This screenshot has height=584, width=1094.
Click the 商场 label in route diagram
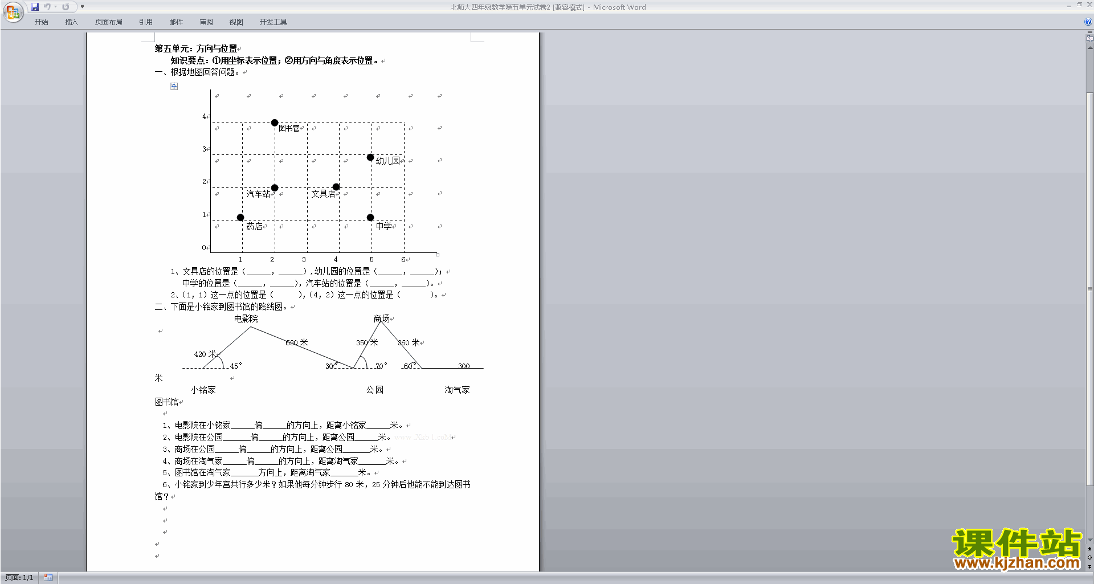click(382, 318)
